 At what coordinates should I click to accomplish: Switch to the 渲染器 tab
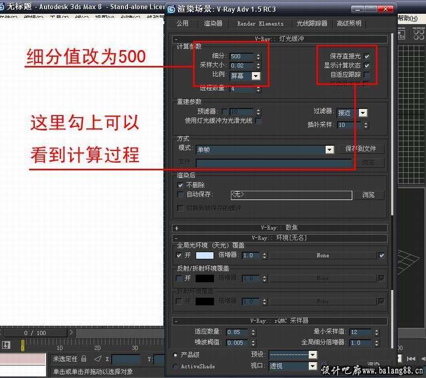tap(213, 23)
